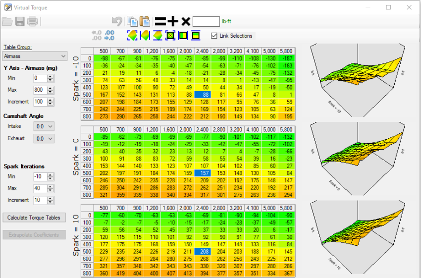This screenshot has height=278, width=421.
Task: Click the increase decimal places icon
Action: click(109, 36)
